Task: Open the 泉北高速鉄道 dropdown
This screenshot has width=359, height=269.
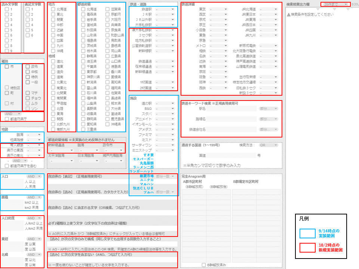Action: pyautogui.click(x=269, y=56)
